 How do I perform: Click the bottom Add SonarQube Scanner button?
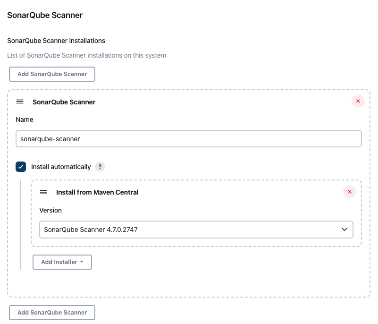click(52, 312)
